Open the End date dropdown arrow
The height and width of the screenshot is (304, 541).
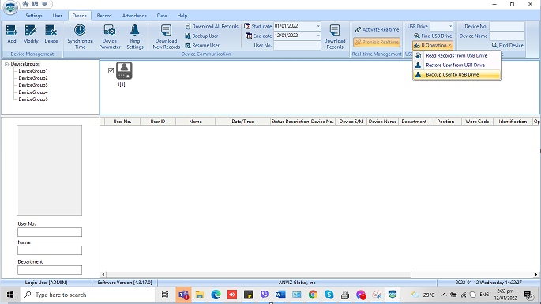click(x=318, y=36)
